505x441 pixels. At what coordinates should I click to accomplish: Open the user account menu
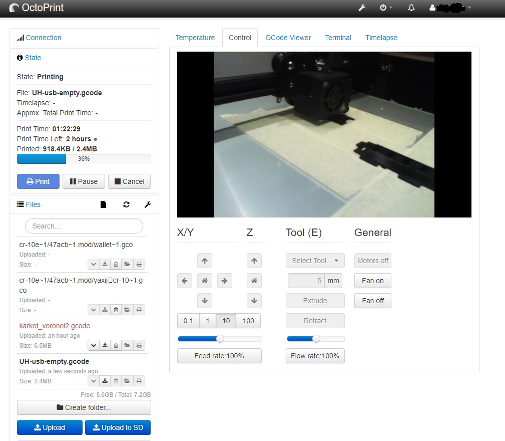click(x=450, y=8)
